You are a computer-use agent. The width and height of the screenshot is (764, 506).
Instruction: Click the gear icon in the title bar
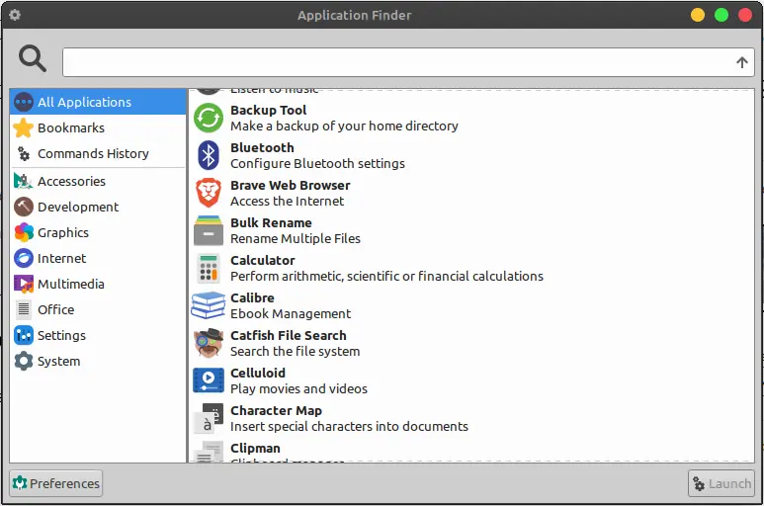pos(15,15)
